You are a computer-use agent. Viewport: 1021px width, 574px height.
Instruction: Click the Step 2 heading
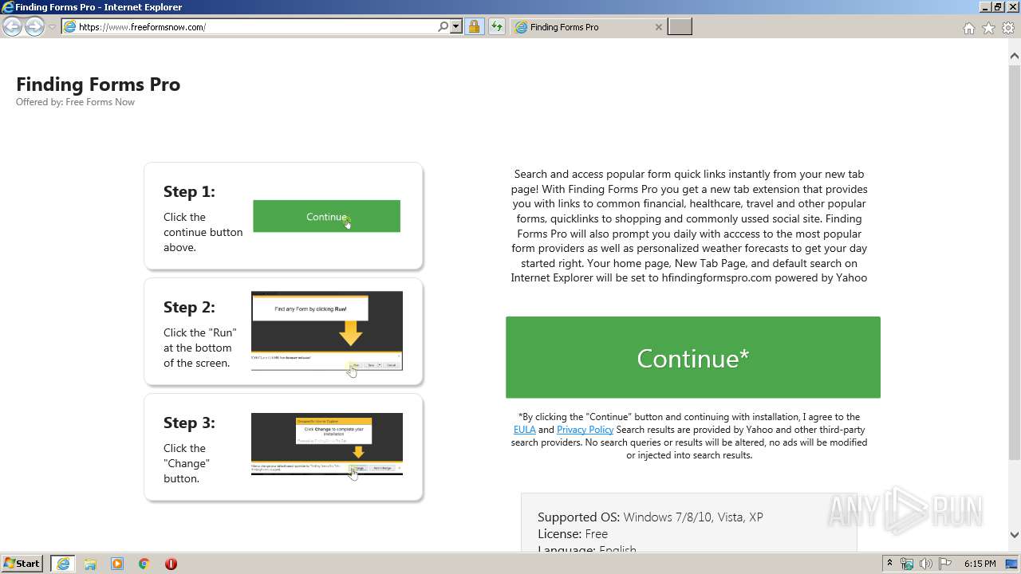coord(189,307)
